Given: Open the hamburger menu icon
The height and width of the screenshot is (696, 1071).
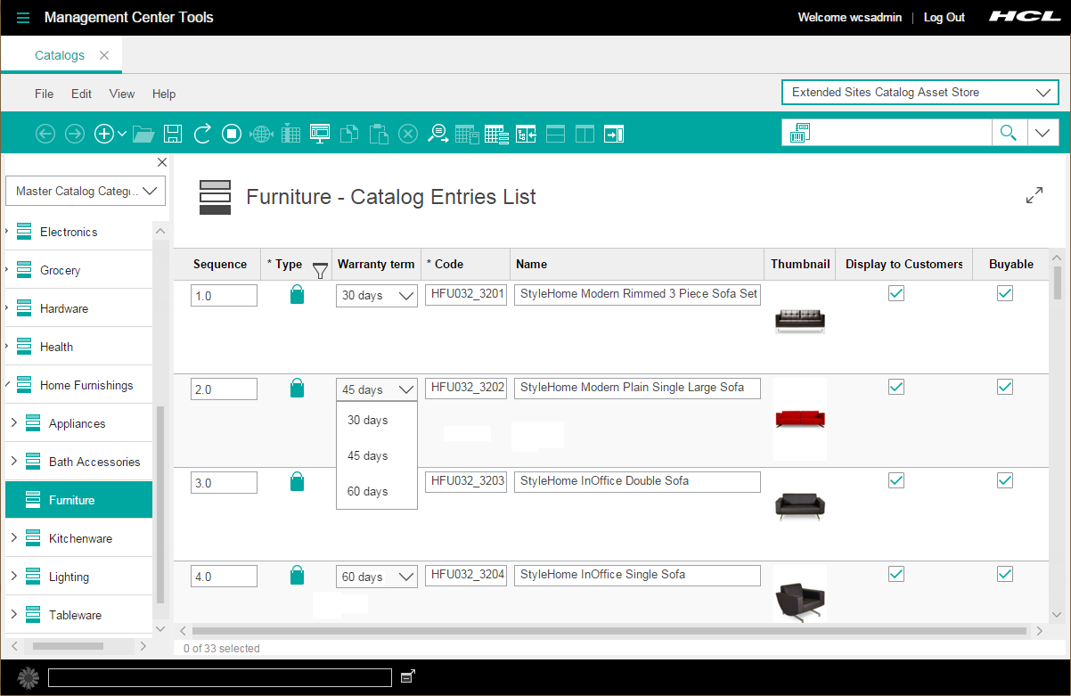Looking at the screenshot, I should [x=23, y=18].
